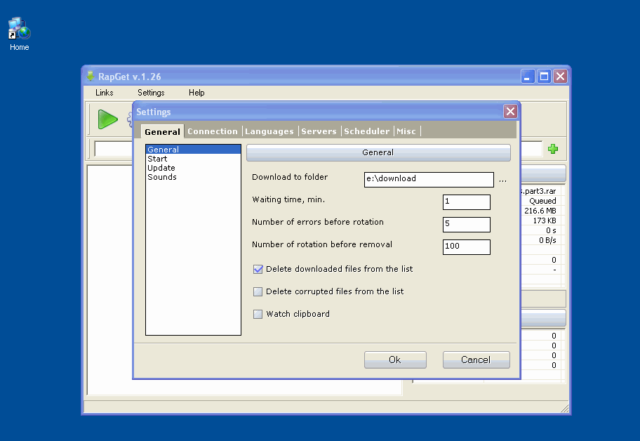This screenshot has height=441, width=640.
Task: Cancel the Settings dialog
Action: [476, 360]
